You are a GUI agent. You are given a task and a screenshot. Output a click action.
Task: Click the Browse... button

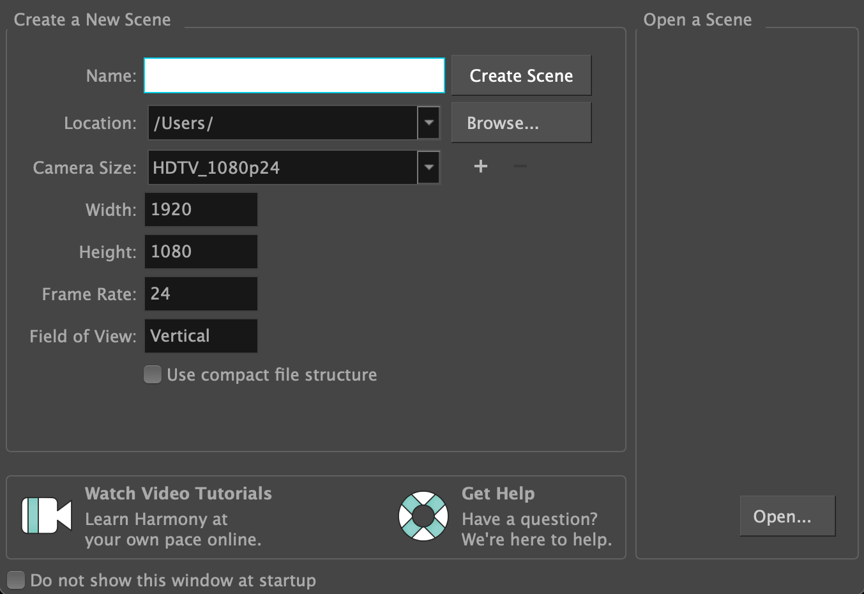(521, 123)
